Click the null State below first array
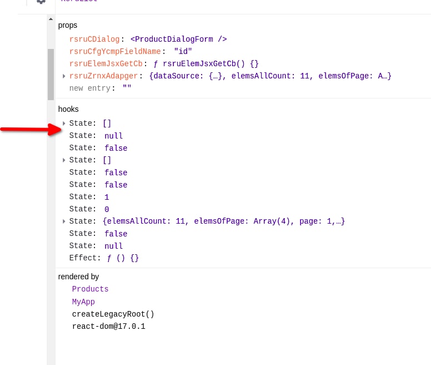Screen dimensions: 431x365 point(96,136)
